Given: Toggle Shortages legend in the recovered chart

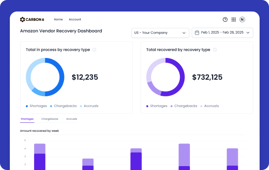Looking at the screenshot, I should click(157, 106).
